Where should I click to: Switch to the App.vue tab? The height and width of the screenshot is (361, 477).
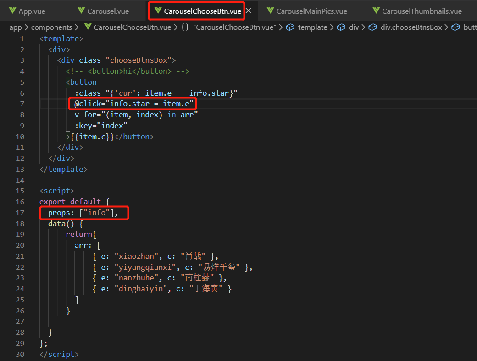coord(32,11)
